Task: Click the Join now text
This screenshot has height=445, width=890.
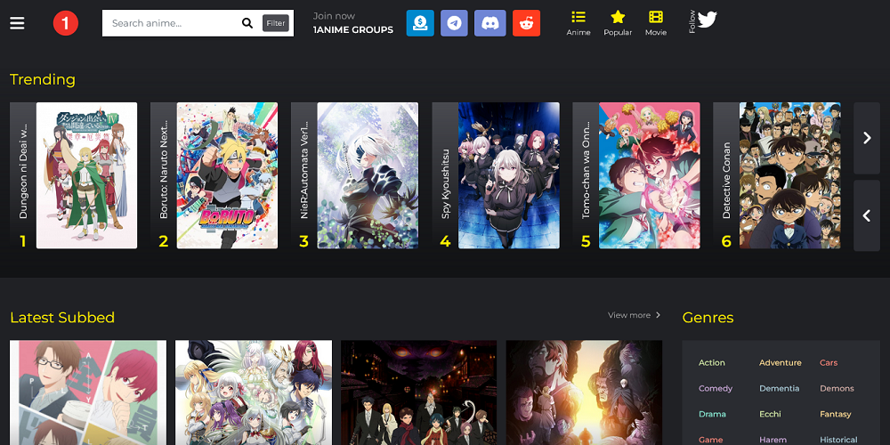Action: 334,16
